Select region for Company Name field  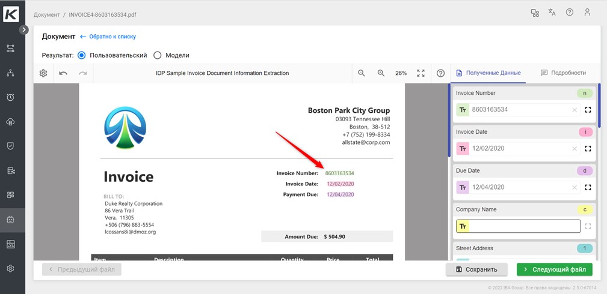click(x=588, y=226)
